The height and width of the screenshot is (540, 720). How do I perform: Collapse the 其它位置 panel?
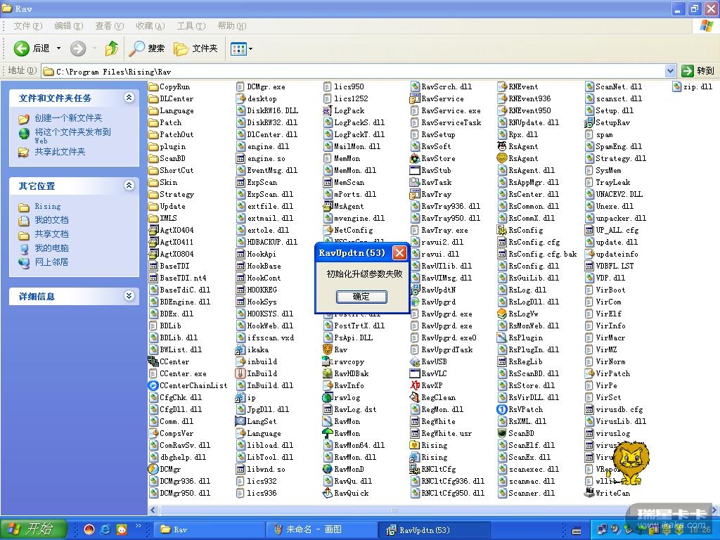tap(129, 186)
